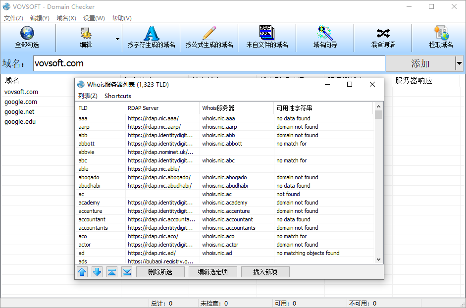Click the VOVSOFT Domain Checker title icon

[x=6, y=6]
